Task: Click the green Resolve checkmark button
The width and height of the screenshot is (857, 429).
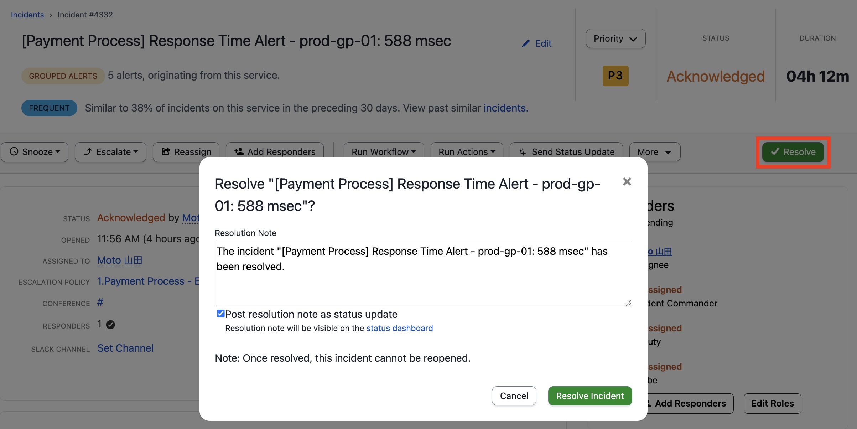Action: tap(793, 152)
